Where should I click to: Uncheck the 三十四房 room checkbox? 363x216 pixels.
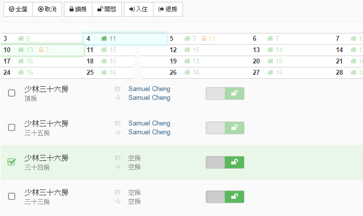coord(12,162)
